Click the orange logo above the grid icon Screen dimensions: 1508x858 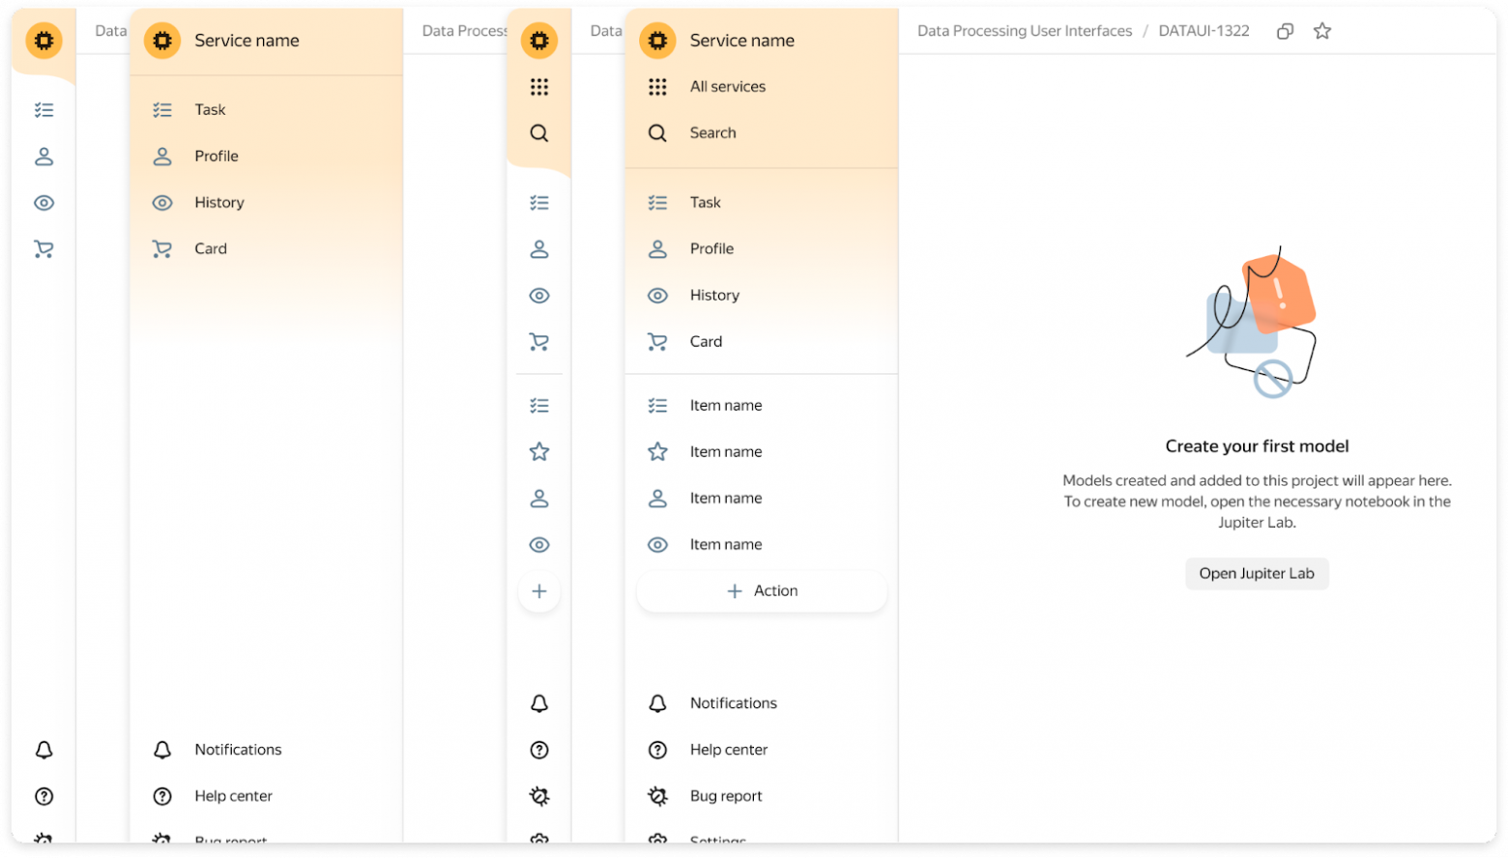pyautogui.click(x=539, y=41)
